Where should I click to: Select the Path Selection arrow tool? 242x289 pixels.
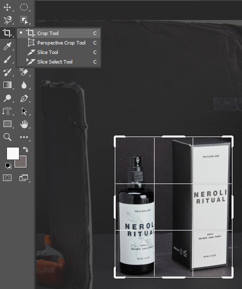[x=24, y=111]
